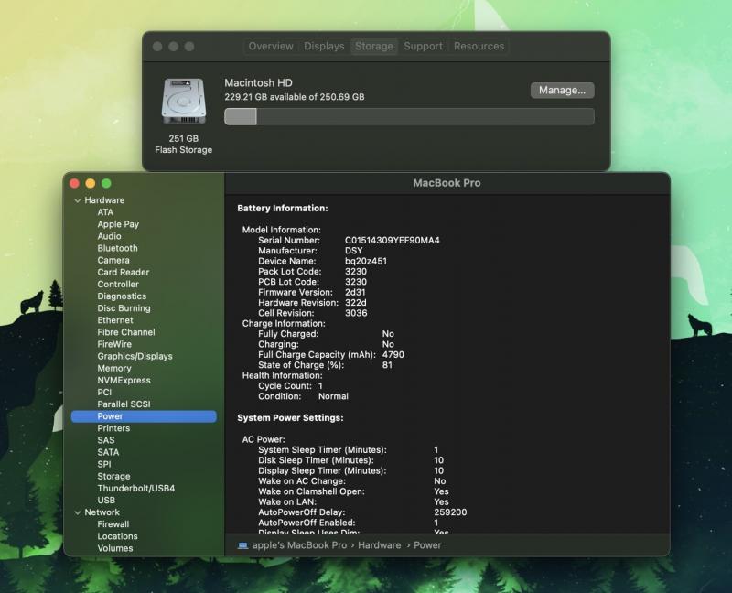Viewport: 732px width, 593px height.
Task: Click Hardware in the bottom path bar
Action: tap(380, 545)
